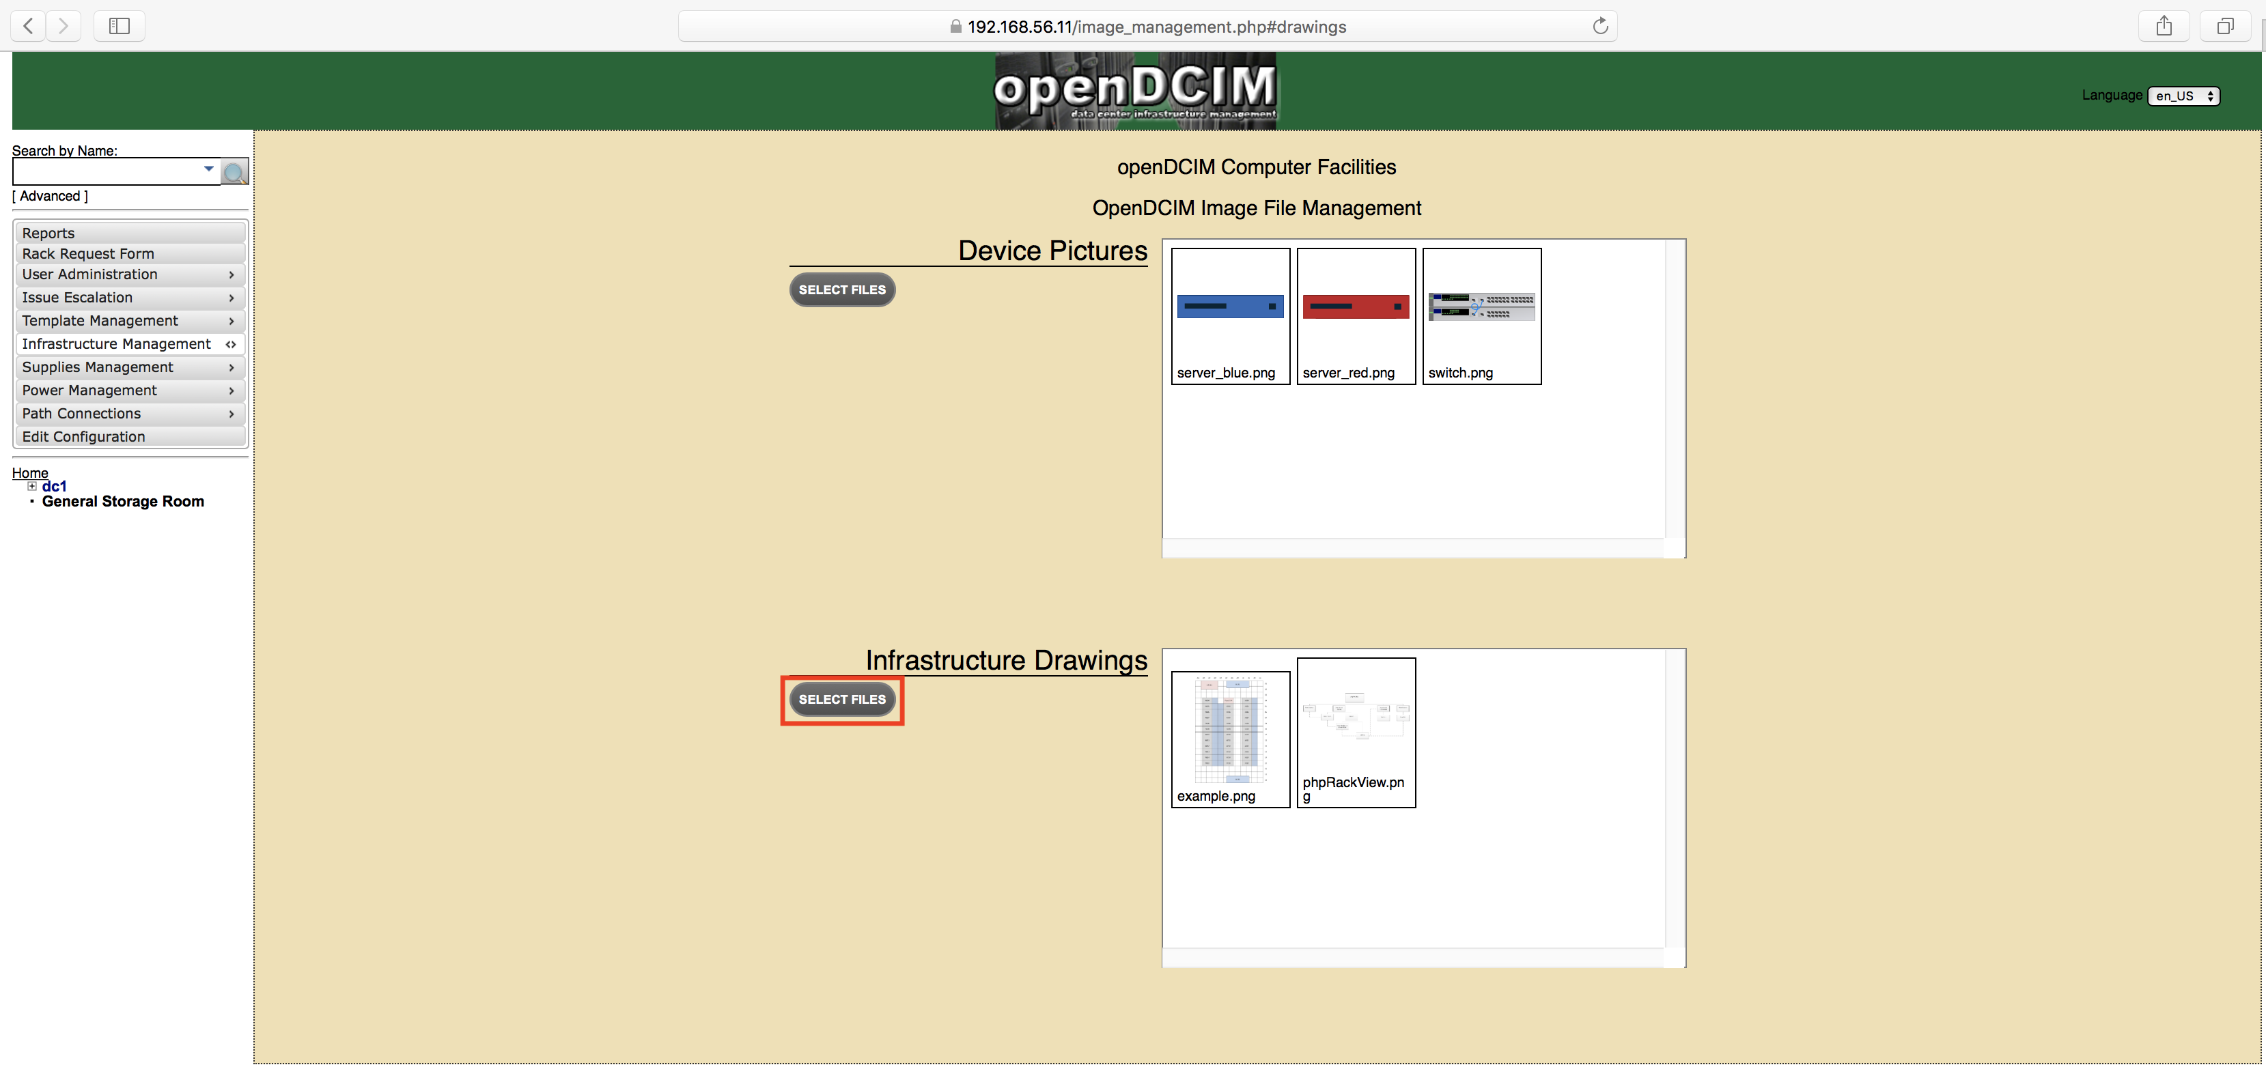
Task: Select the phpRackView.png drawing thumbnail
Action: click(1356, 732)
